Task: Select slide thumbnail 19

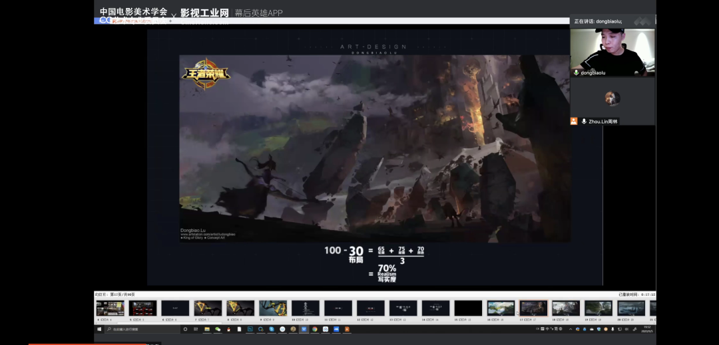Action: click(x=599, y=308)
